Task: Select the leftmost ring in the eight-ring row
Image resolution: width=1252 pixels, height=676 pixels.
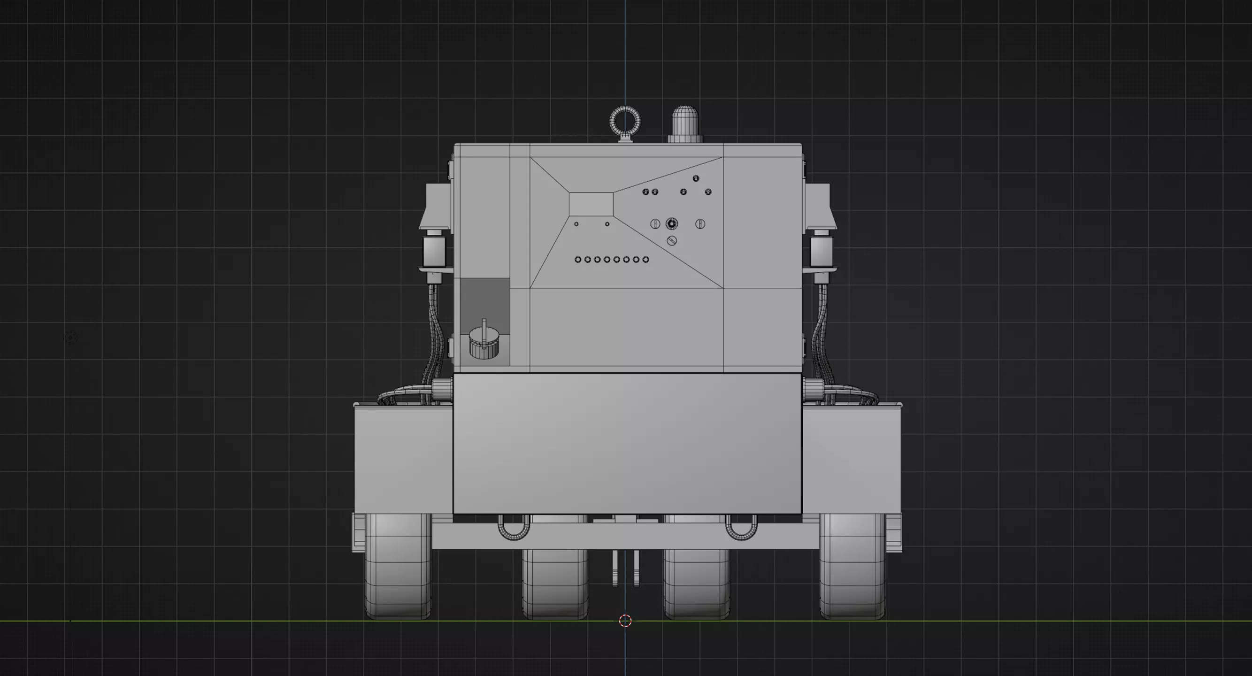Action: pyautogui.click(x=578, y=260)
